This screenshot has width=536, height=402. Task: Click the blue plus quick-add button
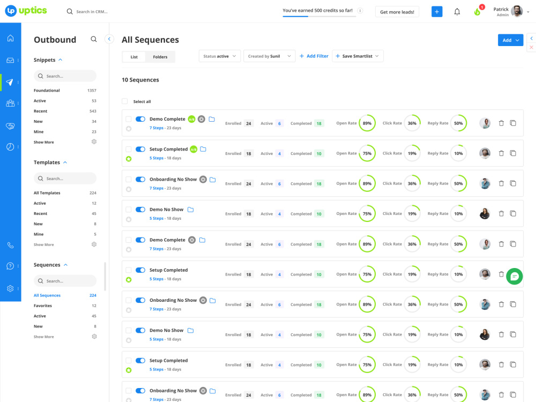click(437, 12)
